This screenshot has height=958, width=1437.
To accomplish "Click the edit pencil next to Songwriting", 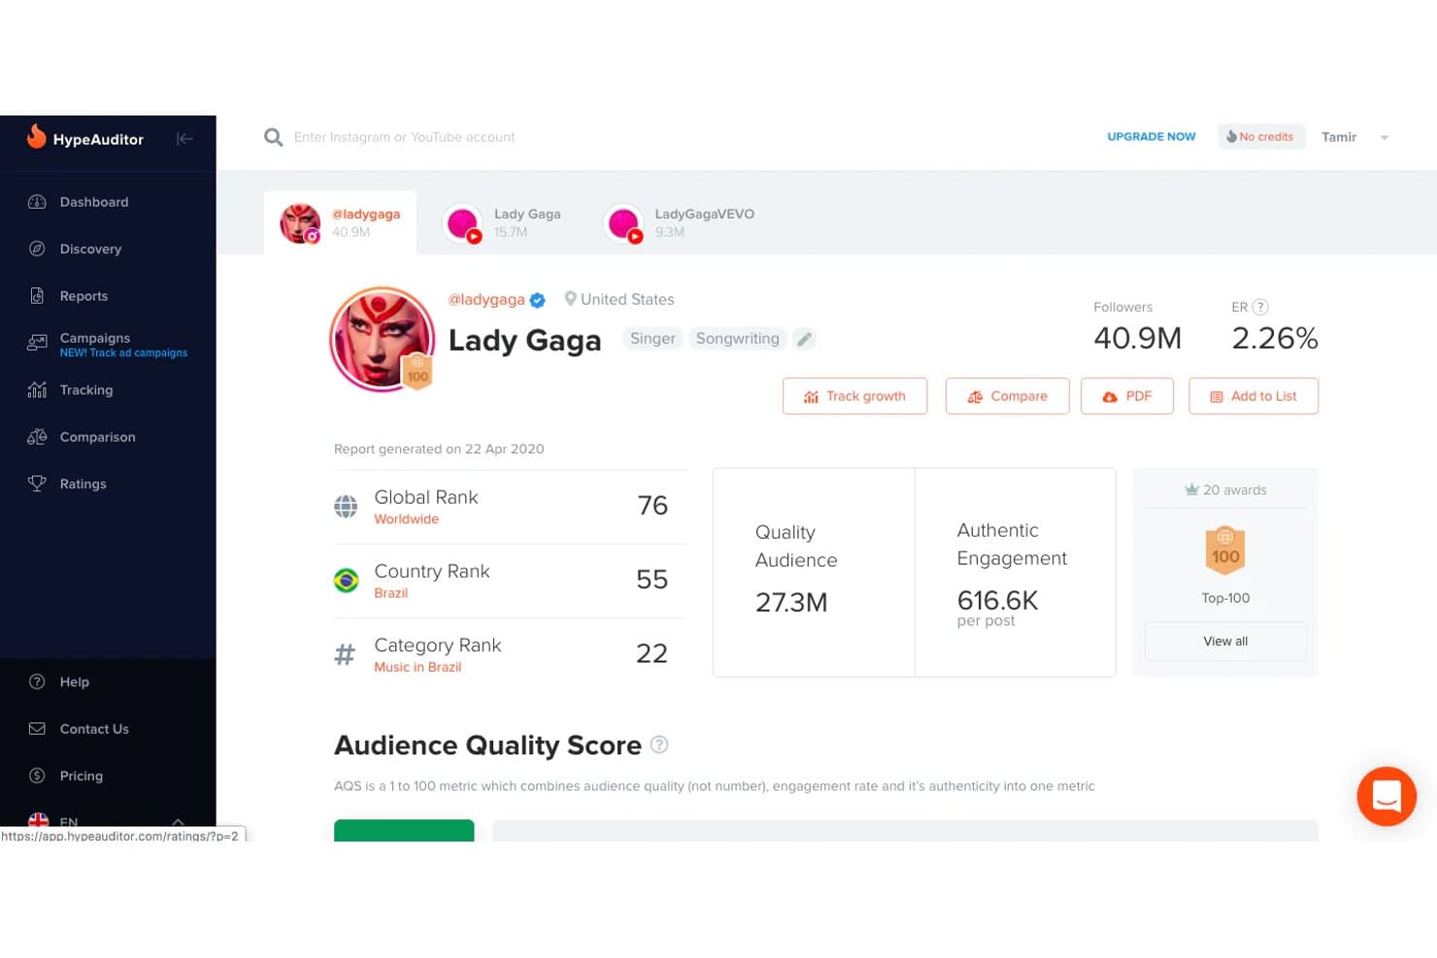I will 804,339.
